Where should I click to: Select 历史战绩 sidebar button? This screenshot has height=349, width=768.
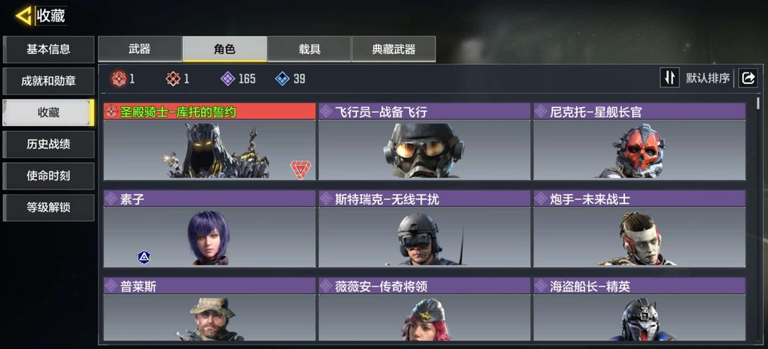pyautogui.click(x=48, y=144)
